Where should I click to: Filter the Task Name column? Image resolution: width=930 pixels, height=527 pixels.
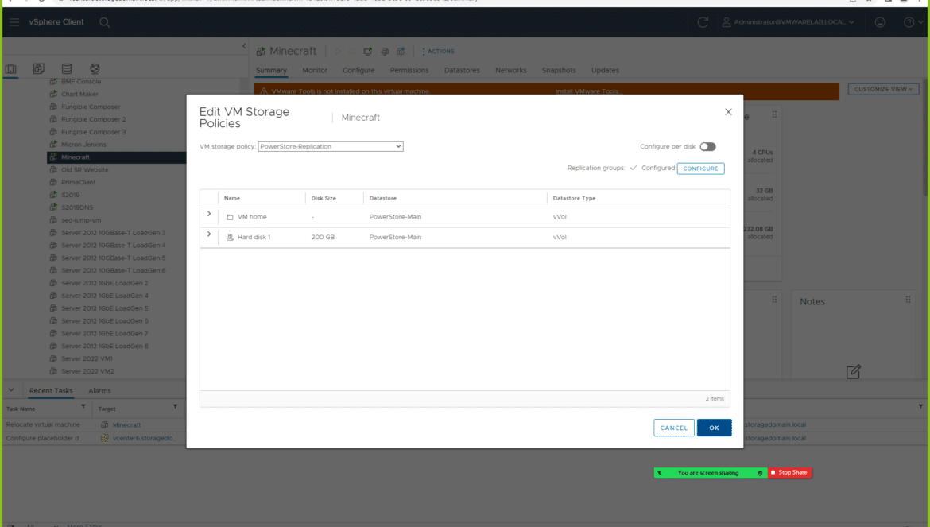[x=83, y=407]
